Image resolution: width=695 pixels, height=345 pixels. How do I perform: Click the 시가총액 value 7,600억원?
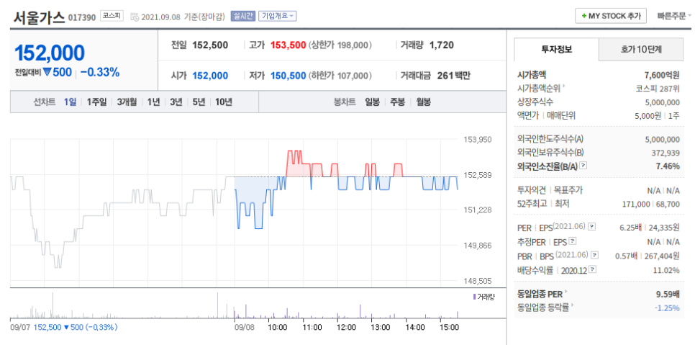(x=662, y=75)
